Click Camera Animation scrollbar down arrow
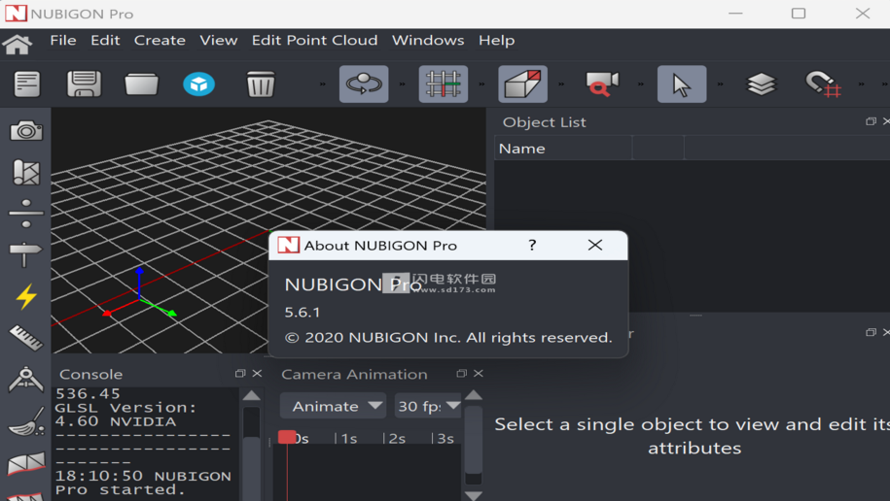The width and height of the screenshot is (890, 501). pyautogui.click(x=474, y=495)
